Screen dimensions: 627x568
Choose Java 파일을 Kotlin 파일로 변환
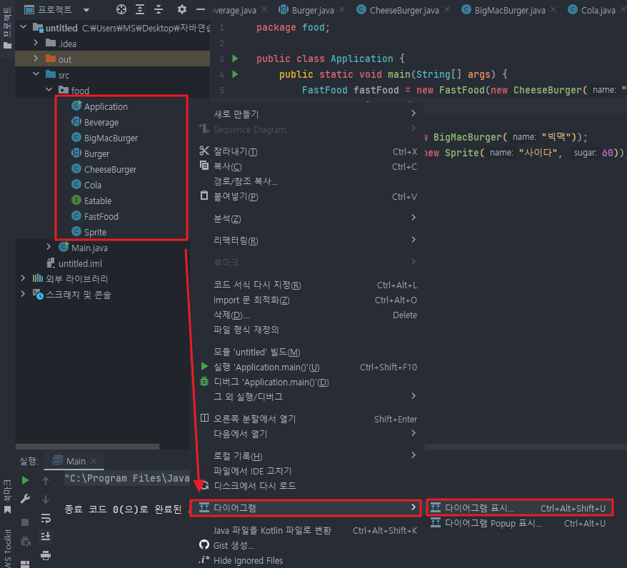(307, 530)
